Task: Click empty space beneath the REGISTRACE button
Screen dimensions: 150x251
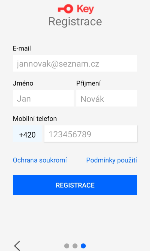Action: pos(75,218)
